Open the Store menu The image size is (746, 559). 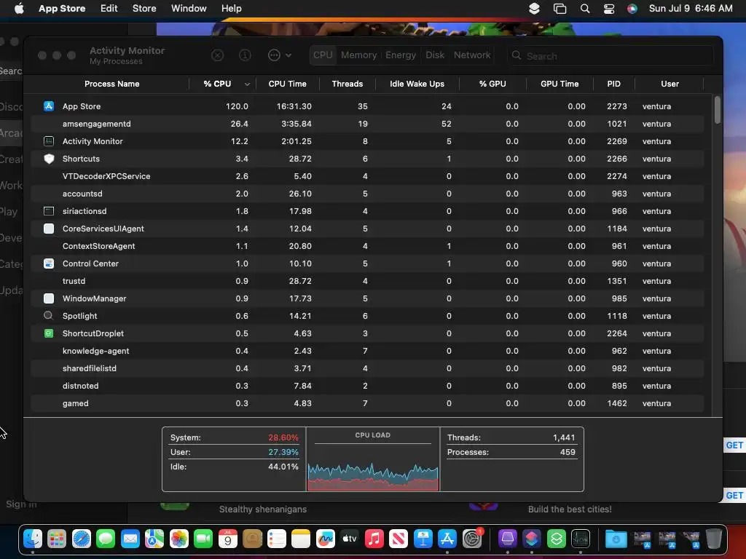pyautogui.click(x=144, y=9)
